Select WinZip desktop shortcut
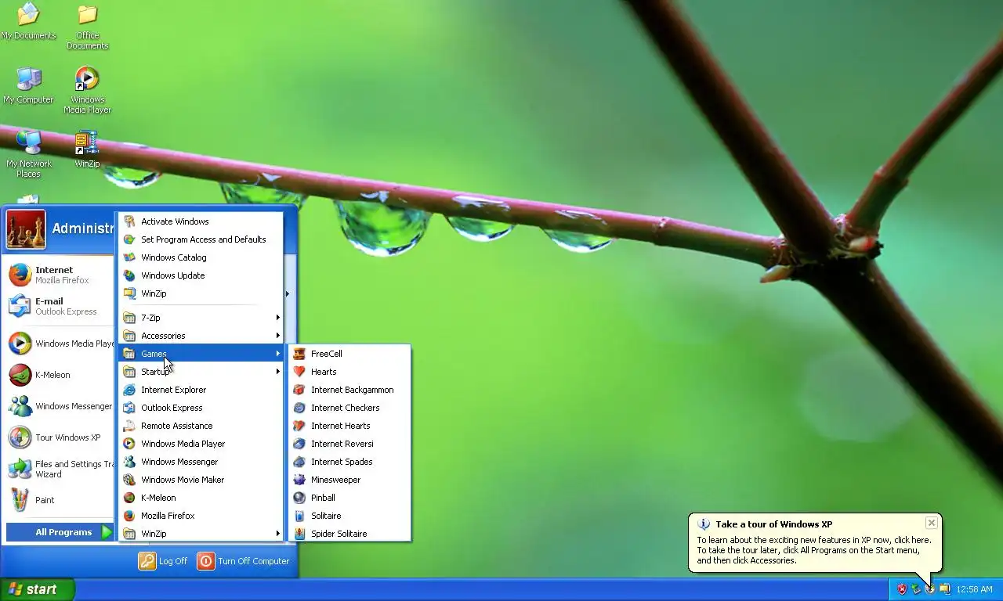The image size is (1003, 601). [87, 149]
